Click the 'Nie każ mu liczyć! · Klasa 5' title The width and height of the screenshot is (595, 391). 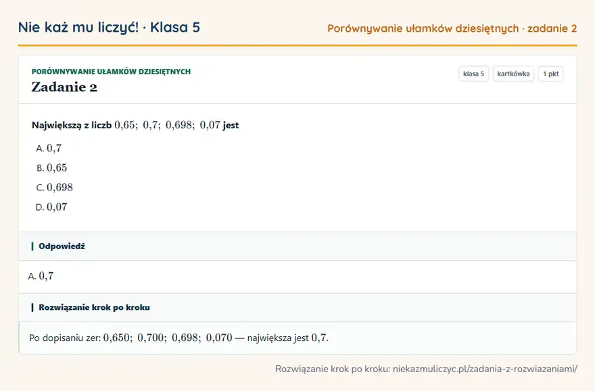109,28
